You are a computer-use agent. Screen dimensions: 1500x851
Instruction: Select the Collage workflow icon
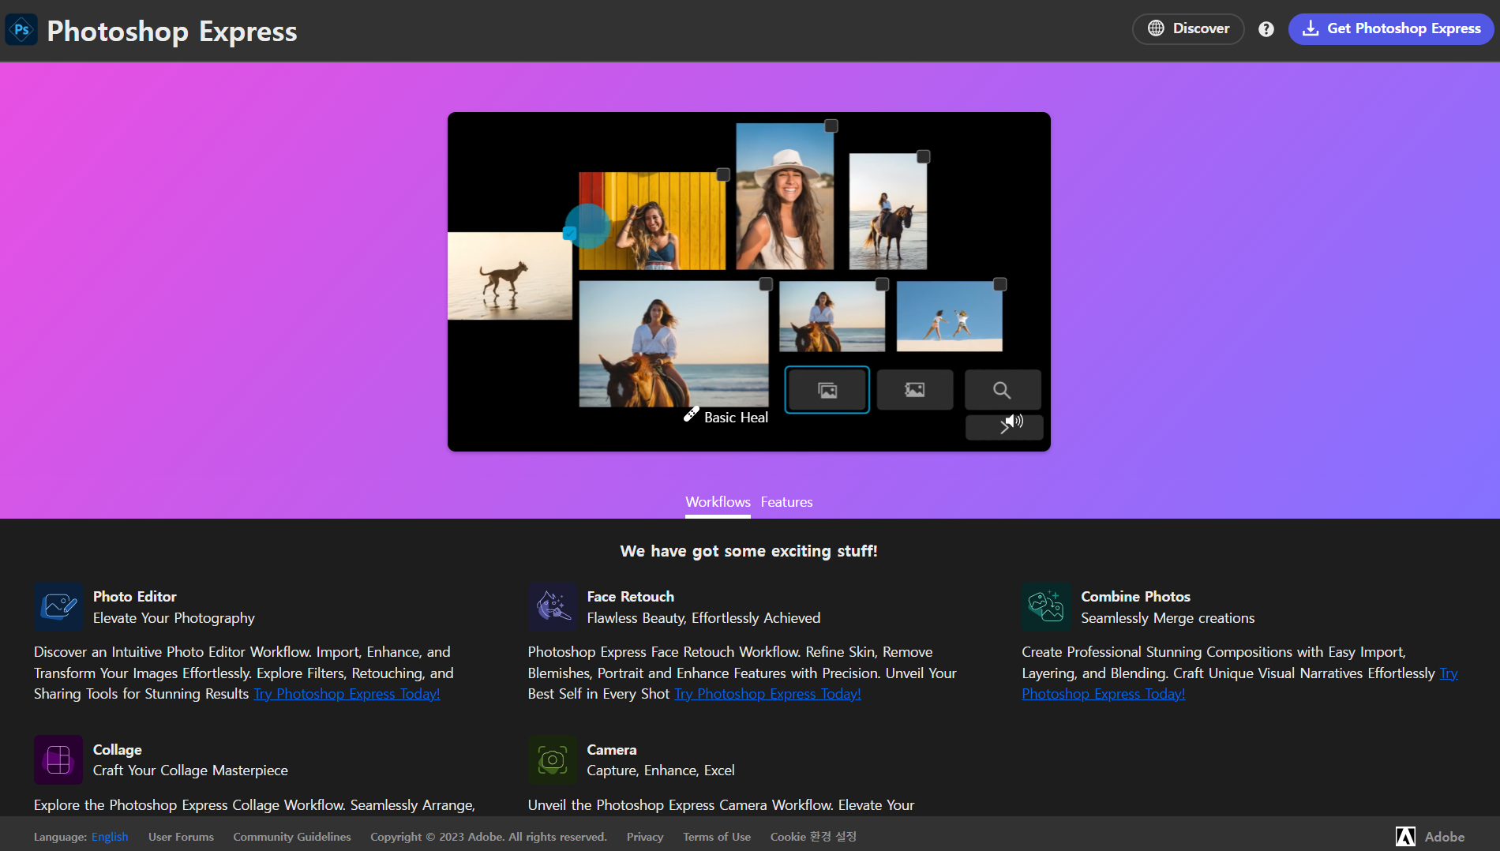(58, 759)
